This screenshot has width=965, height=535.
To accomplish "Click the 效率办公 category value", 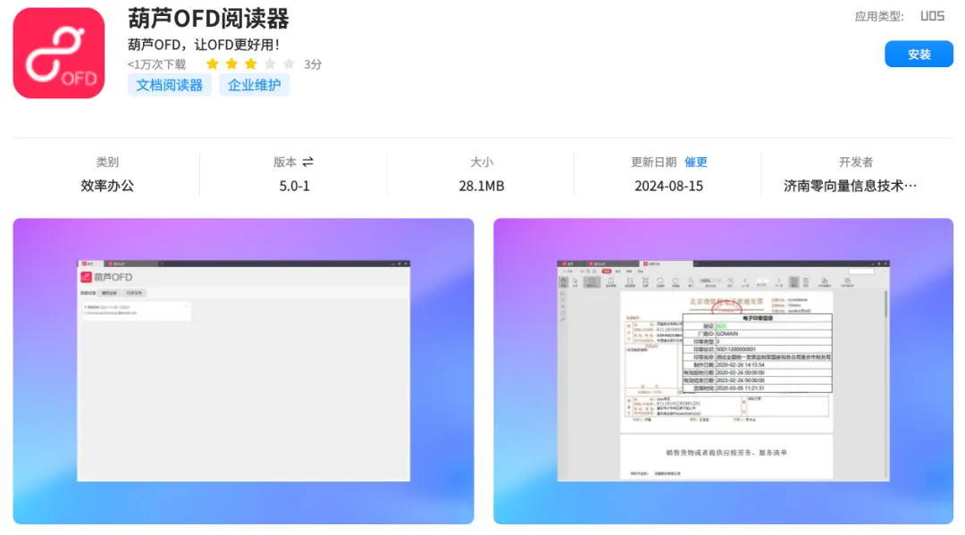I will click(107, 186).
